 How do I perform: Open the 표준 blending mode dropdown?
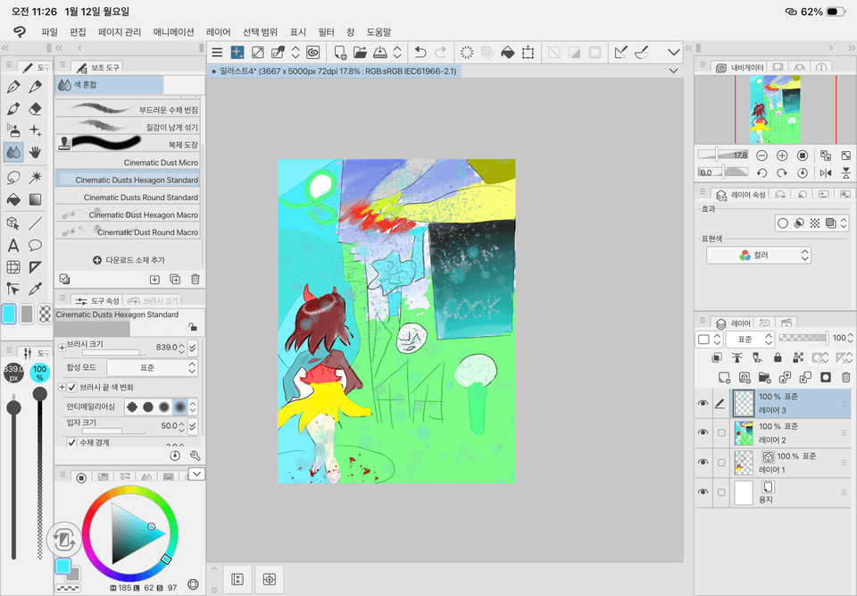coord(750,339)
